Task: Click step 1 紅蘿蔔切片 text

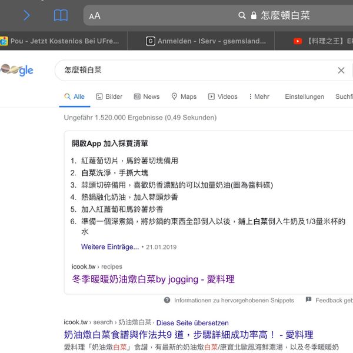Action: click(129, 161)
